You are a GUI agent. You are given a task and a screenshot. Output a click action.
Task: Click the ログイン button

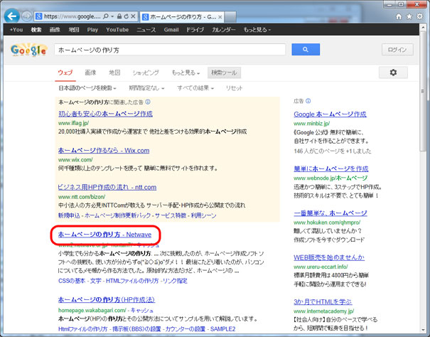tap(397, 50)
